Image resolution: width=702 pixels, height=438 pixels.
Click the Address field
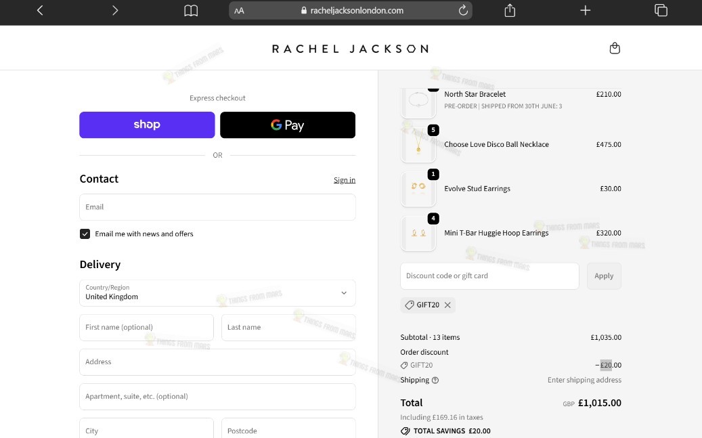click(x=217, y=362)
